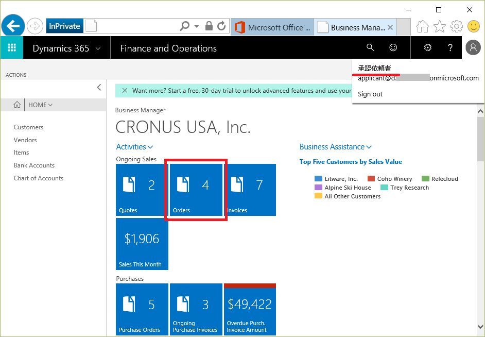The height and width of the screenshot is (337, 485).
Task: Click the address bar search magnifier icon
Action: coord(184,26)
